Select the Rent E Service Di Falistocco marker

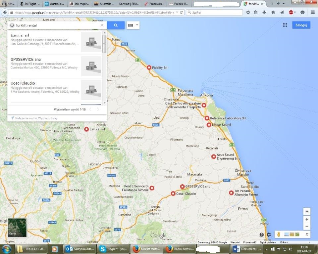pyautogui.click(x=152, y=188)
